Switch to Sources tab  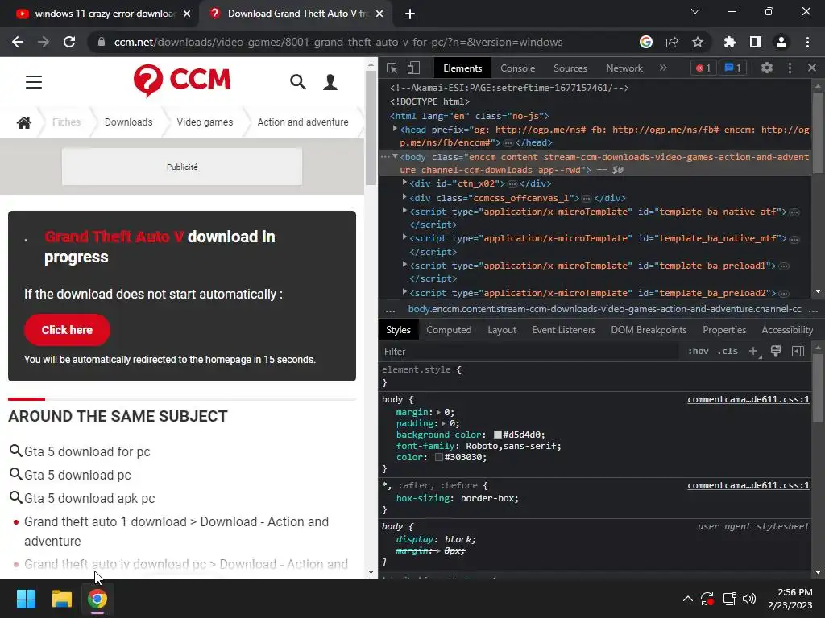tap(570, 68)
